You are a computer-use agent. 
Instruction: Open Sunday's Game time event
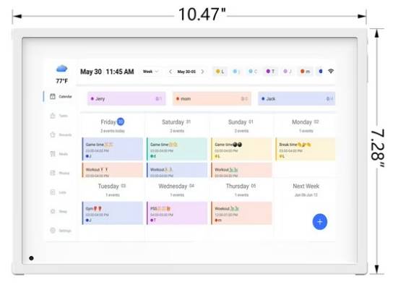pos(241,149)
